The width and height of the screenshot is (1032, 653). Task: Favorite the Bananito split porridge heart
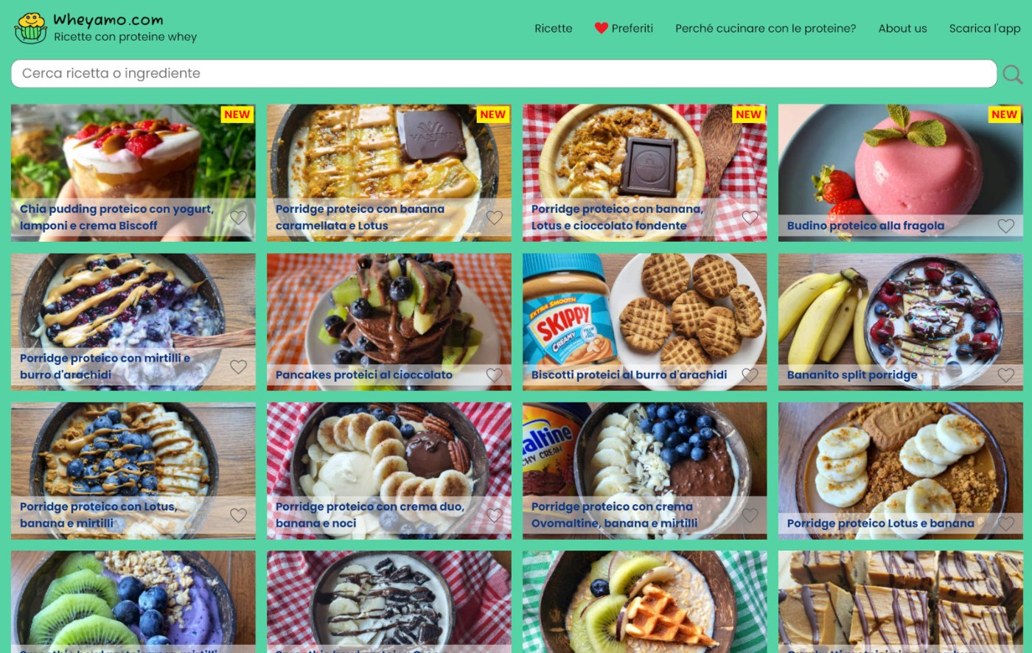point(1005,374)
